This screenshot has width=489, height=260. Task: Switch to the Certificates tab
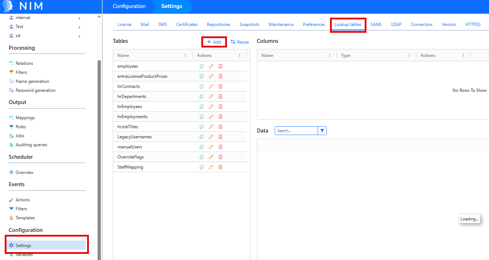[187, 24]
